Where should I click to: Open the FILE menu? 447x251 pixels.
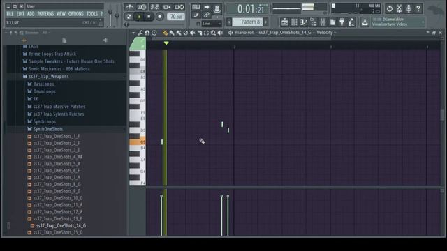coord(10,14)
